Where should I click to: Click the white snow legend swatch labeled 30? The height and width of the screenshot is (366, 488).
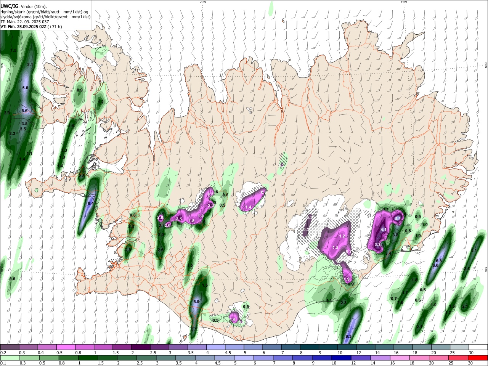click(478, 347)
